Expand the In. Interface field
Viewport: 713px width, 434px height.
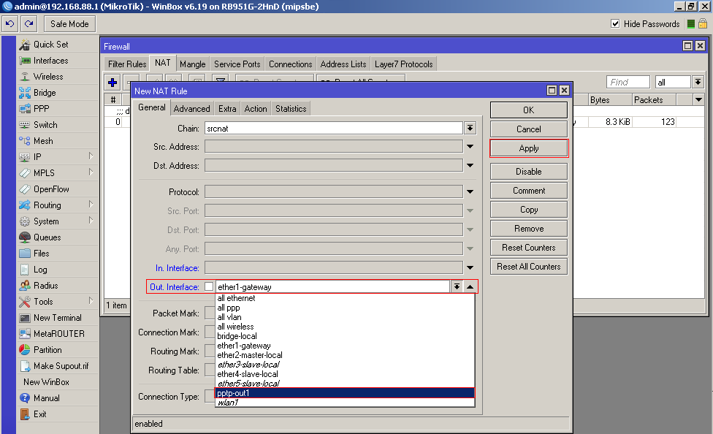coord(470,268)
